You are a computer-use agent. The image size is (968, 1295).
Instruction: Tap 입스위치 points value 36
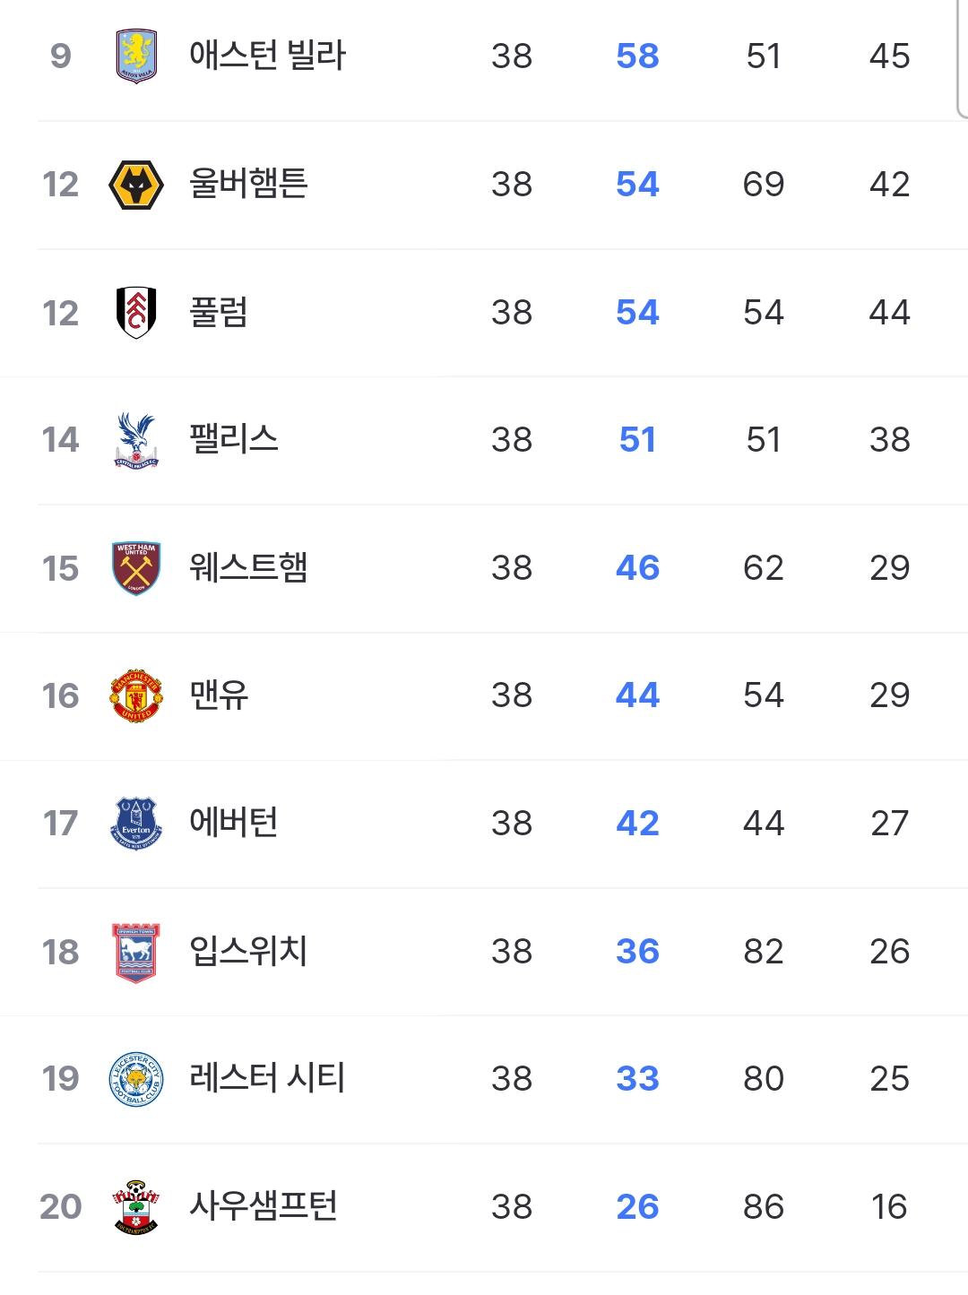(x=637, y=951)
